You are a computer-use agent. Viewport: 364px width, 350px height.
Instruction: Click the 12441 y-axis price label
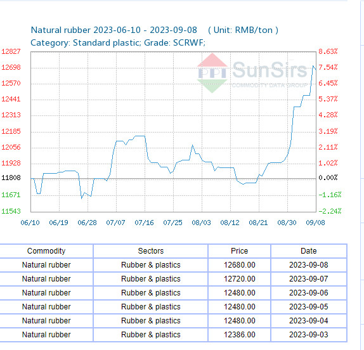point(11,99)
